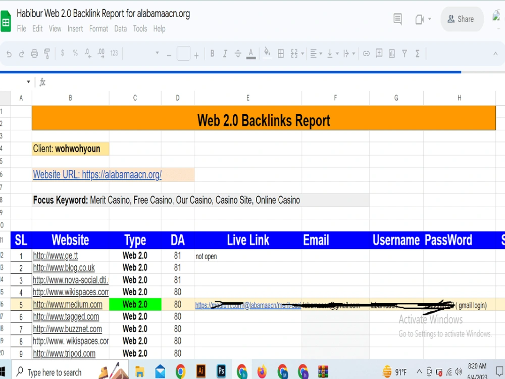Viewport: 505px width, 379px height.
Task: Open comment history icon
Action: click(x=398, y=19)
